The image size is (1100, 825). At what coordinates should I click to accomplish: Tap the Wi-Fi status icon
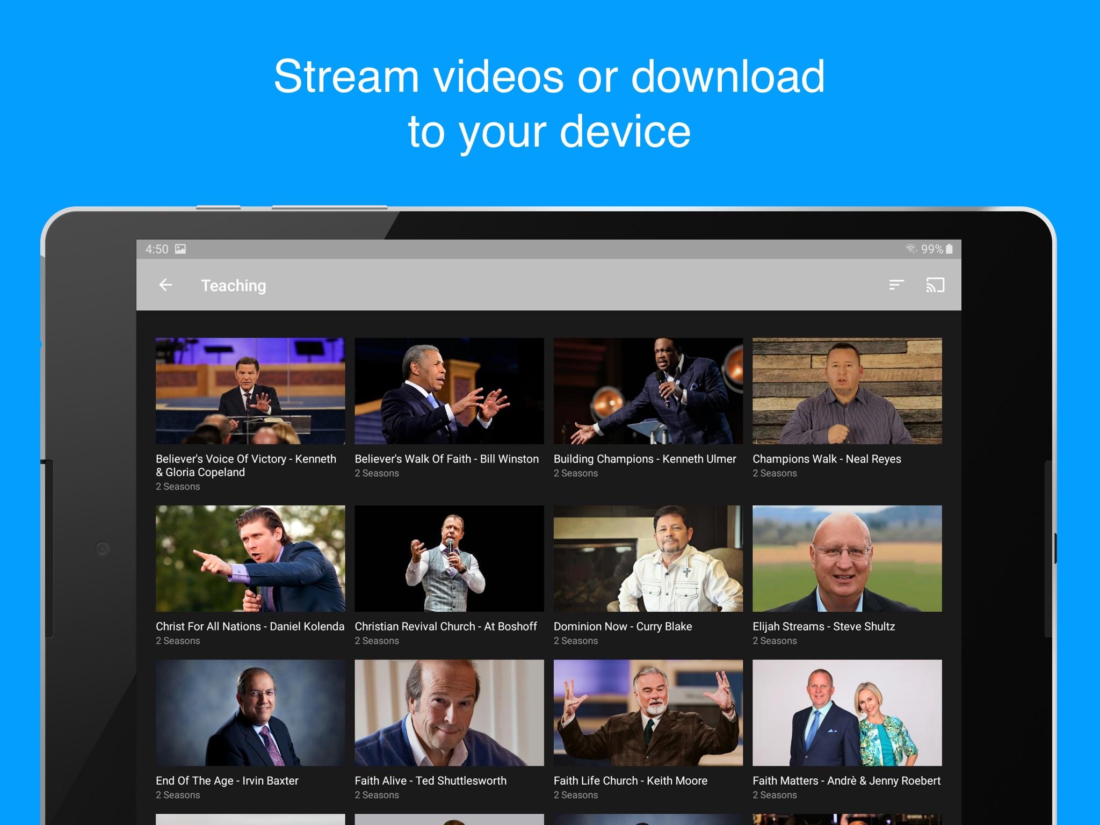(911, 249)
